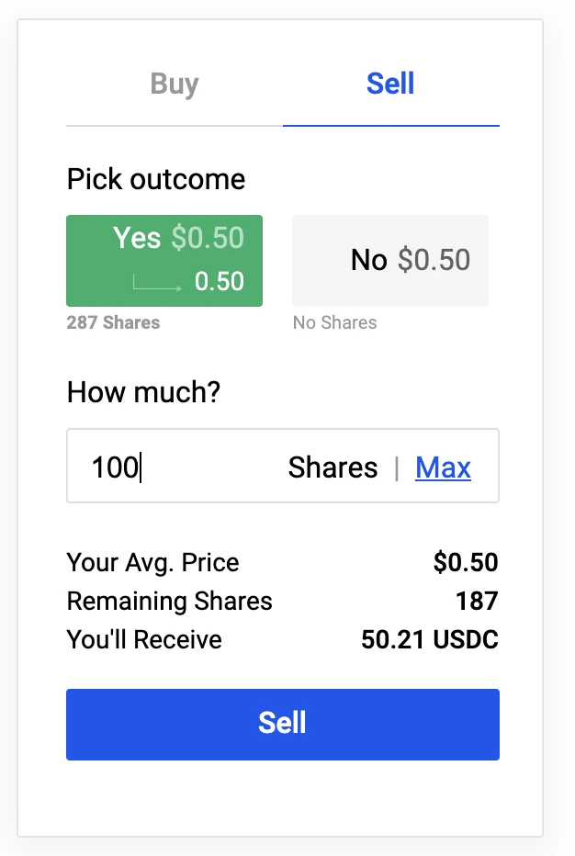This screenshot has width=575, height=856.
Task: Click the 50.21 USDC amount
Action: pyautogui.click(x=430, y=639)
